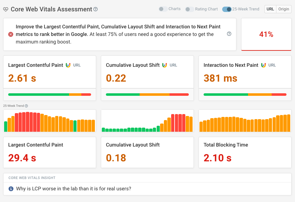Click Google icon beside Cumulative Layout Shift URL
Viewport: 295px width, 202px height.
click(165, 65)
